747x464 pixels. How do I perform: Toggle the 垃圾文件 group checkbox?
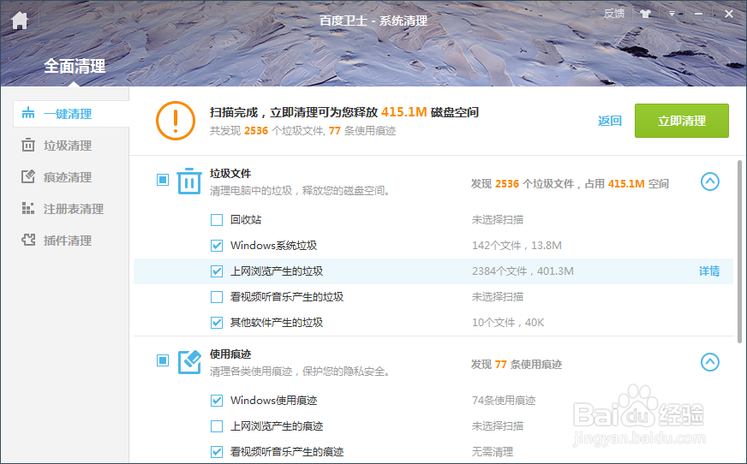tap(163, 180)
